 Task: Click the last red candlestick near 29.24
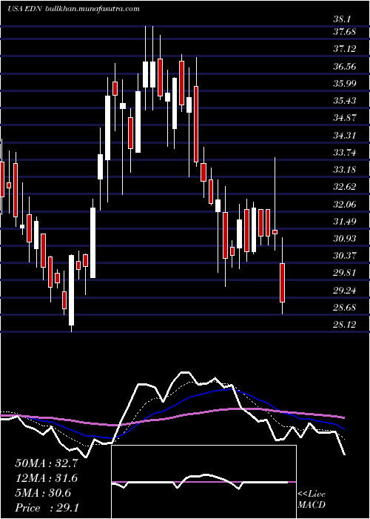click(282, 282)
